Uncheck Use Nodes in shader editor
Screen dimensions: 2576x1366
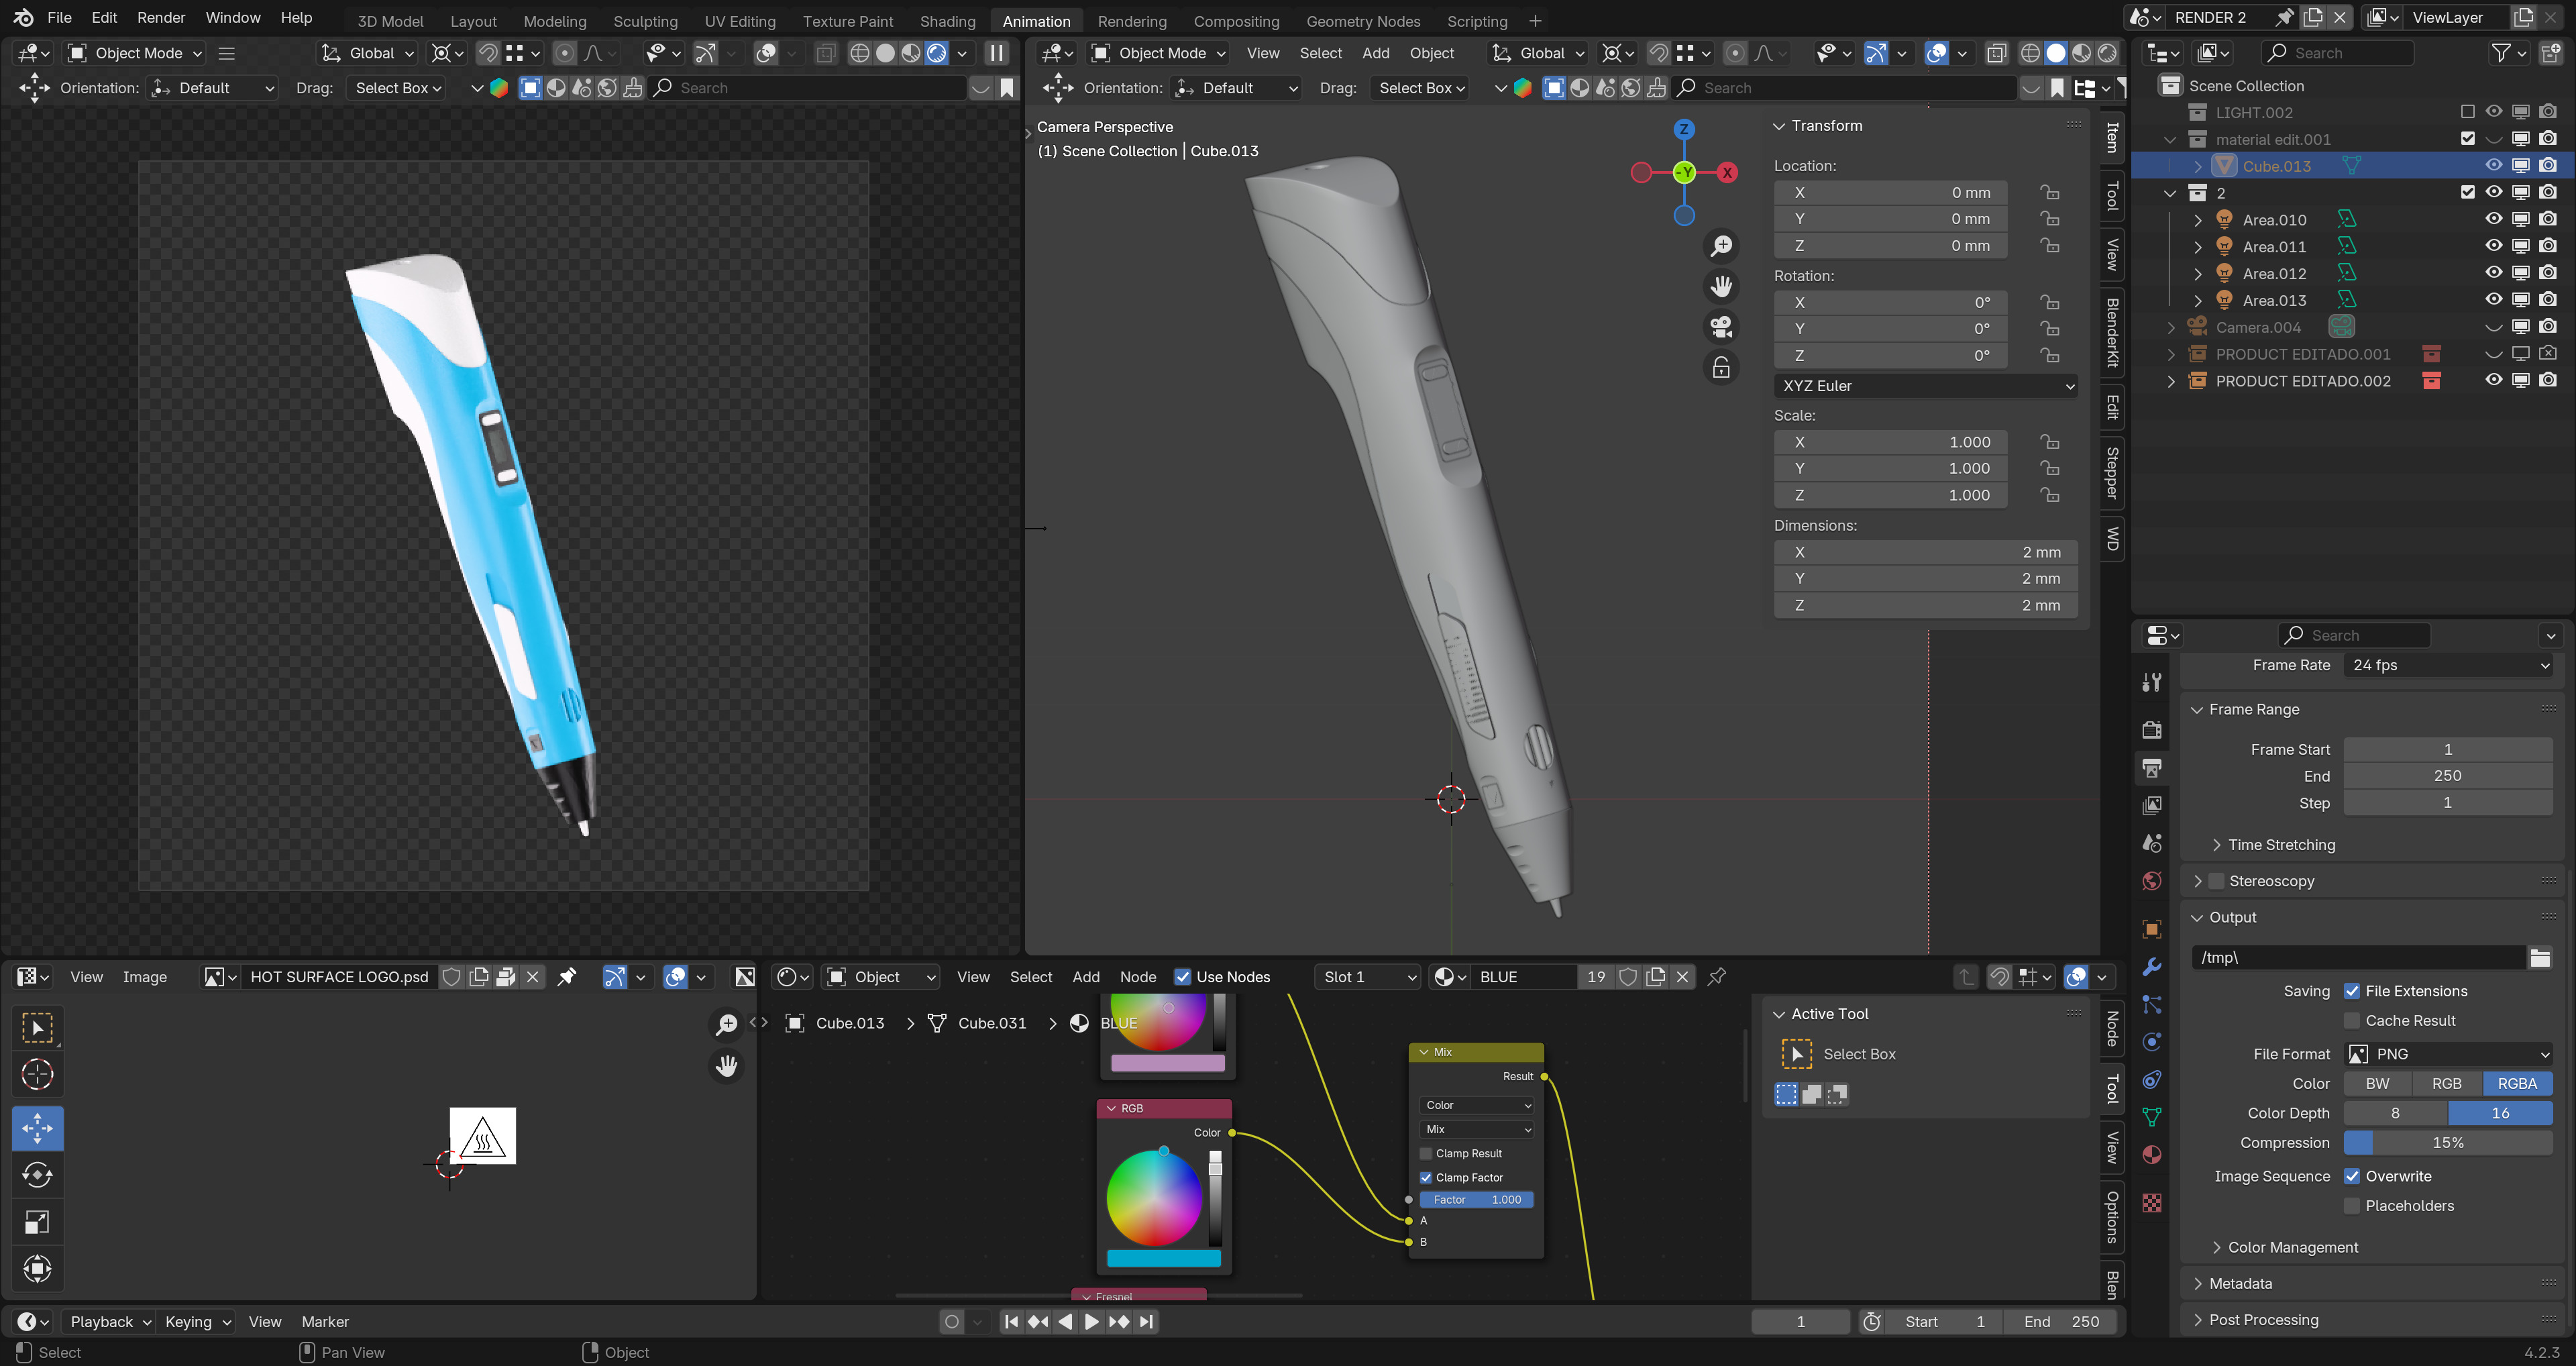click(1182, 977)
